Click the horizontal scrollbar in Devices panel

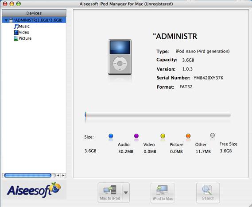[x=28, y=175]
